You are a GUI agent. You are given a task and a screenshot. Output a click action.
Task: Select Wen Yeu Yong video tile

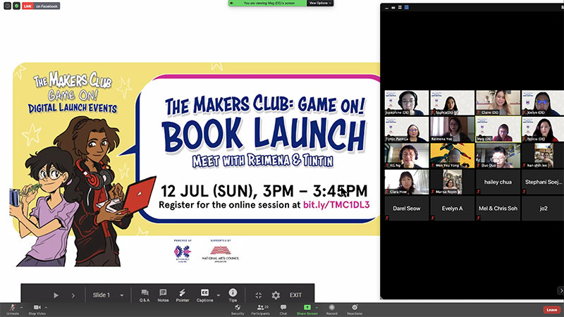point(452,156)
